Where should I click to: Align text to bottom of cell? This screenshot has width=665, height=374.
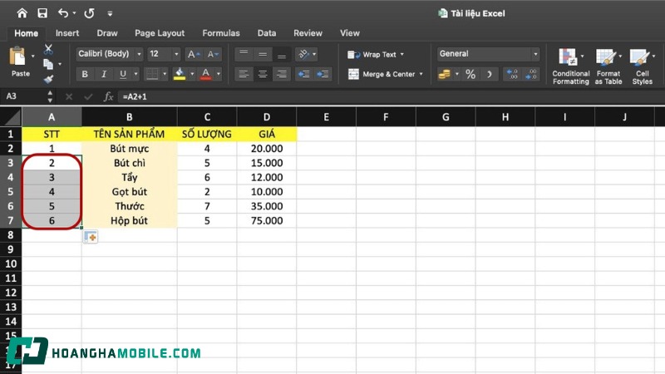(282, 54)
